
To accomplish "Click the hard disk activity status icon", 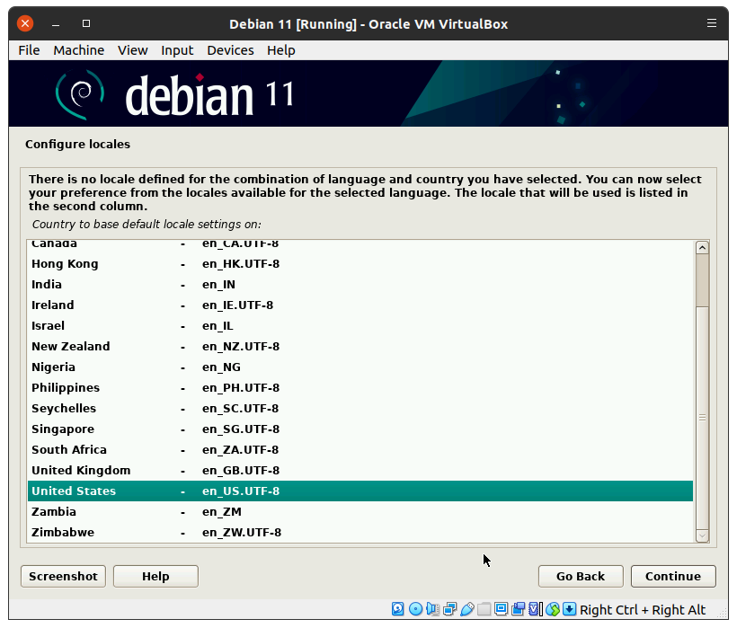I will 398,610.
